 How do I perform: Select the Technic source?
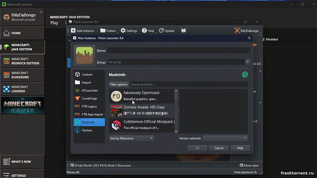coord(87,130)
